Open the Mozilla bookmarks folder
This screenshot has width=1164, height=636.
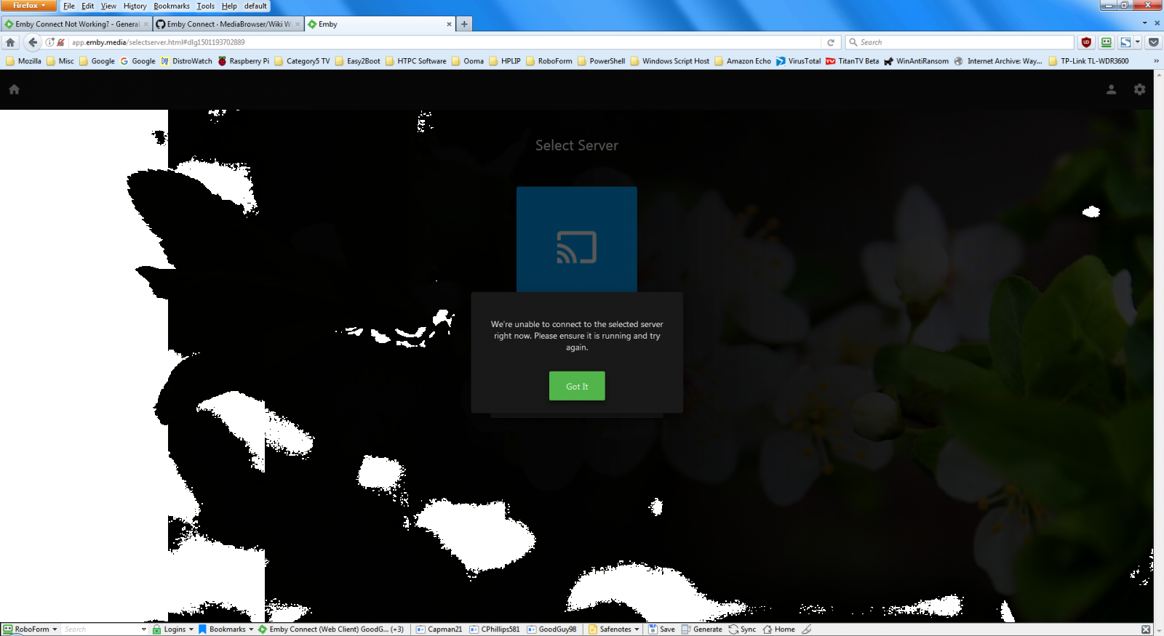point(23,61)
